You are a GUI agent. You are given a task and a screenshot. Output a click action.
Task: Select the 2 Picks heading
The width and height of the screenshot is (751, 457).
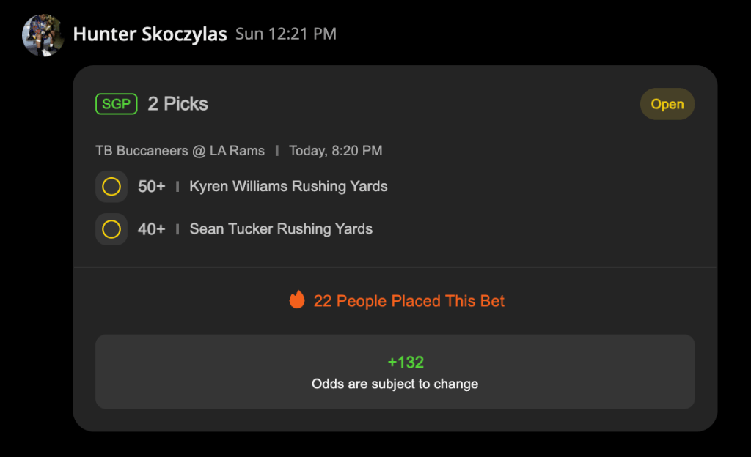(x=177, y=104)
